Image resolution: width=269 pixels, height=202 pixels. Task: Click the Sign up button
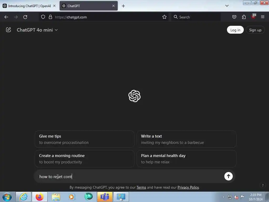pyautogui.click(x=255, y=30)
